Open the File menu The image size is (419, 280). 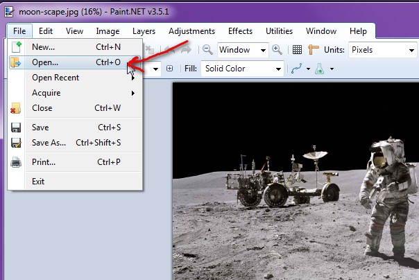[19, 31]
